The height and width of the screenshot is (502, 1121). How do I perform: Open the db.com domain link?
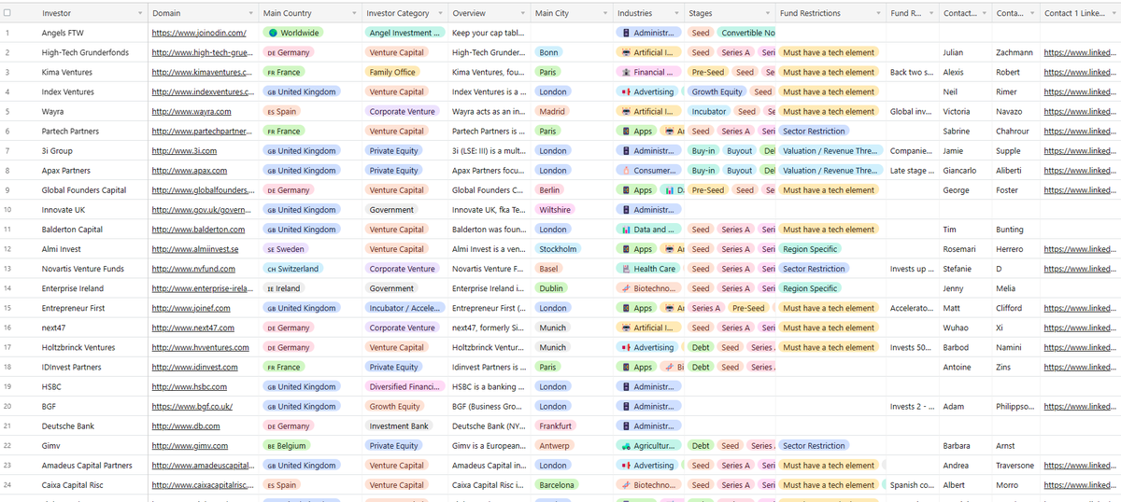186,426
